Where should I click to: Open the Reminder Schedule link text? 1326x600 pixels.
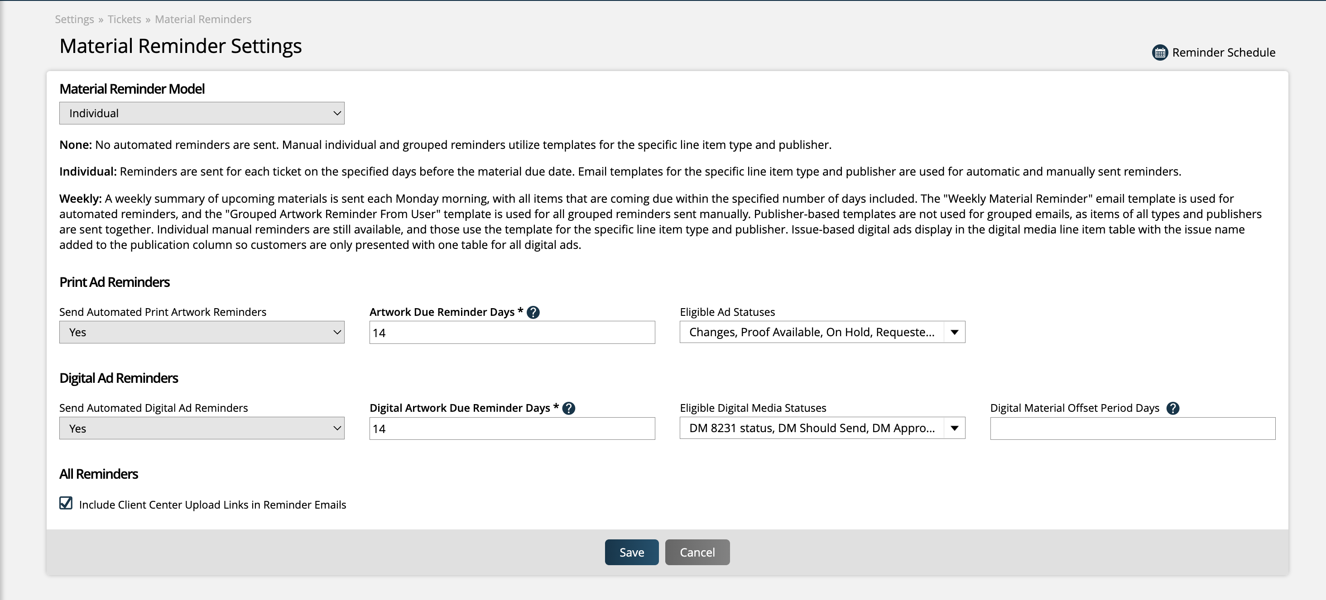coord(1224,52)
